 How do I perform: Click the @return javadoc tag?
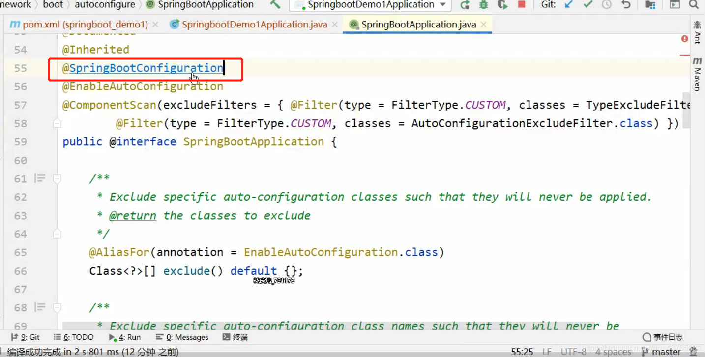click(133, 216)
